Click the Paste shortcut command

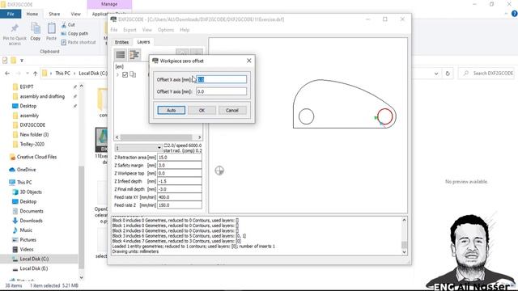(79, 42)
